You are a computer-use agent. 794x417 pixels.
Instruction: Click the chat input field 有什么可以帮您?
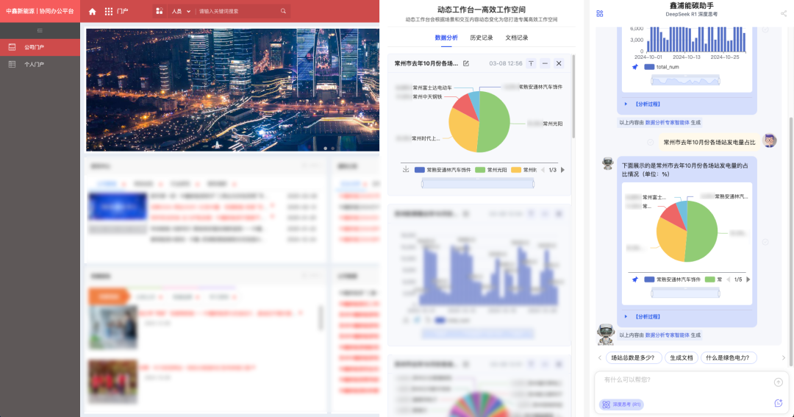coord(684,381)
